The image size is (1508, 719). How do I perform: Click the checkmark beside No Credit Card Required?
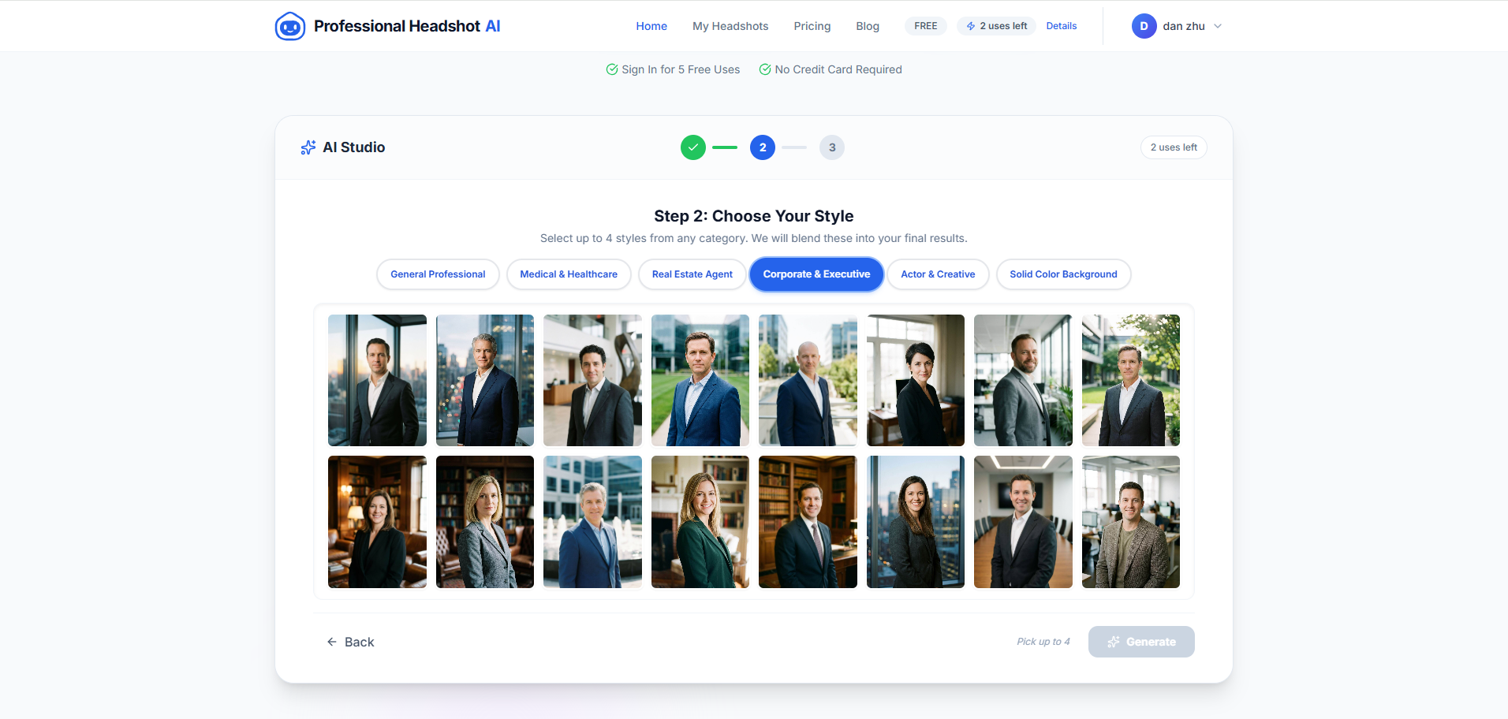(x=764, y=69)
